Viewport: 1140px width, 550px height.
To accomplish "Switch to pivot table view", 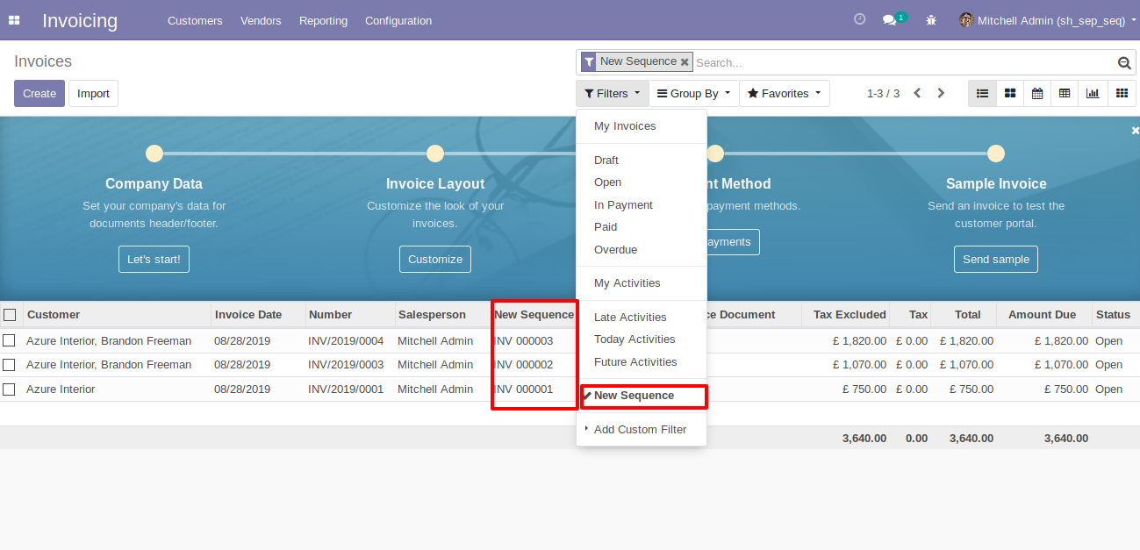I will [x=1065, y=93].
